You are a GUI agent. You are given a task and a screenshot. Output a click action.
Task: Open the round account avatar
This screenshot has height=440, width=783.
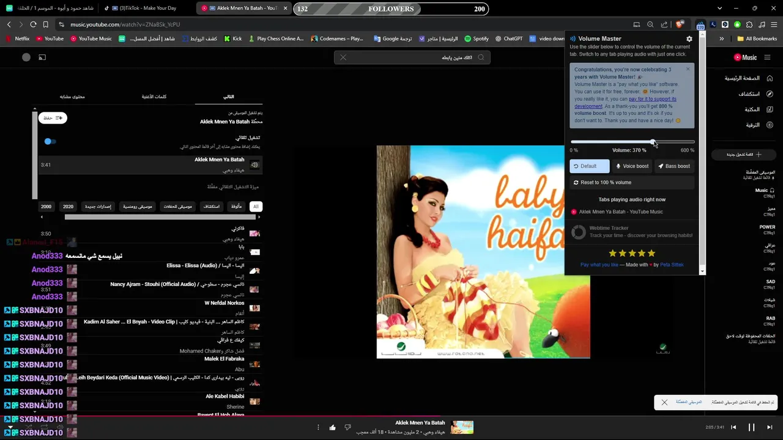pyautogui.click(x=26, y=57)
